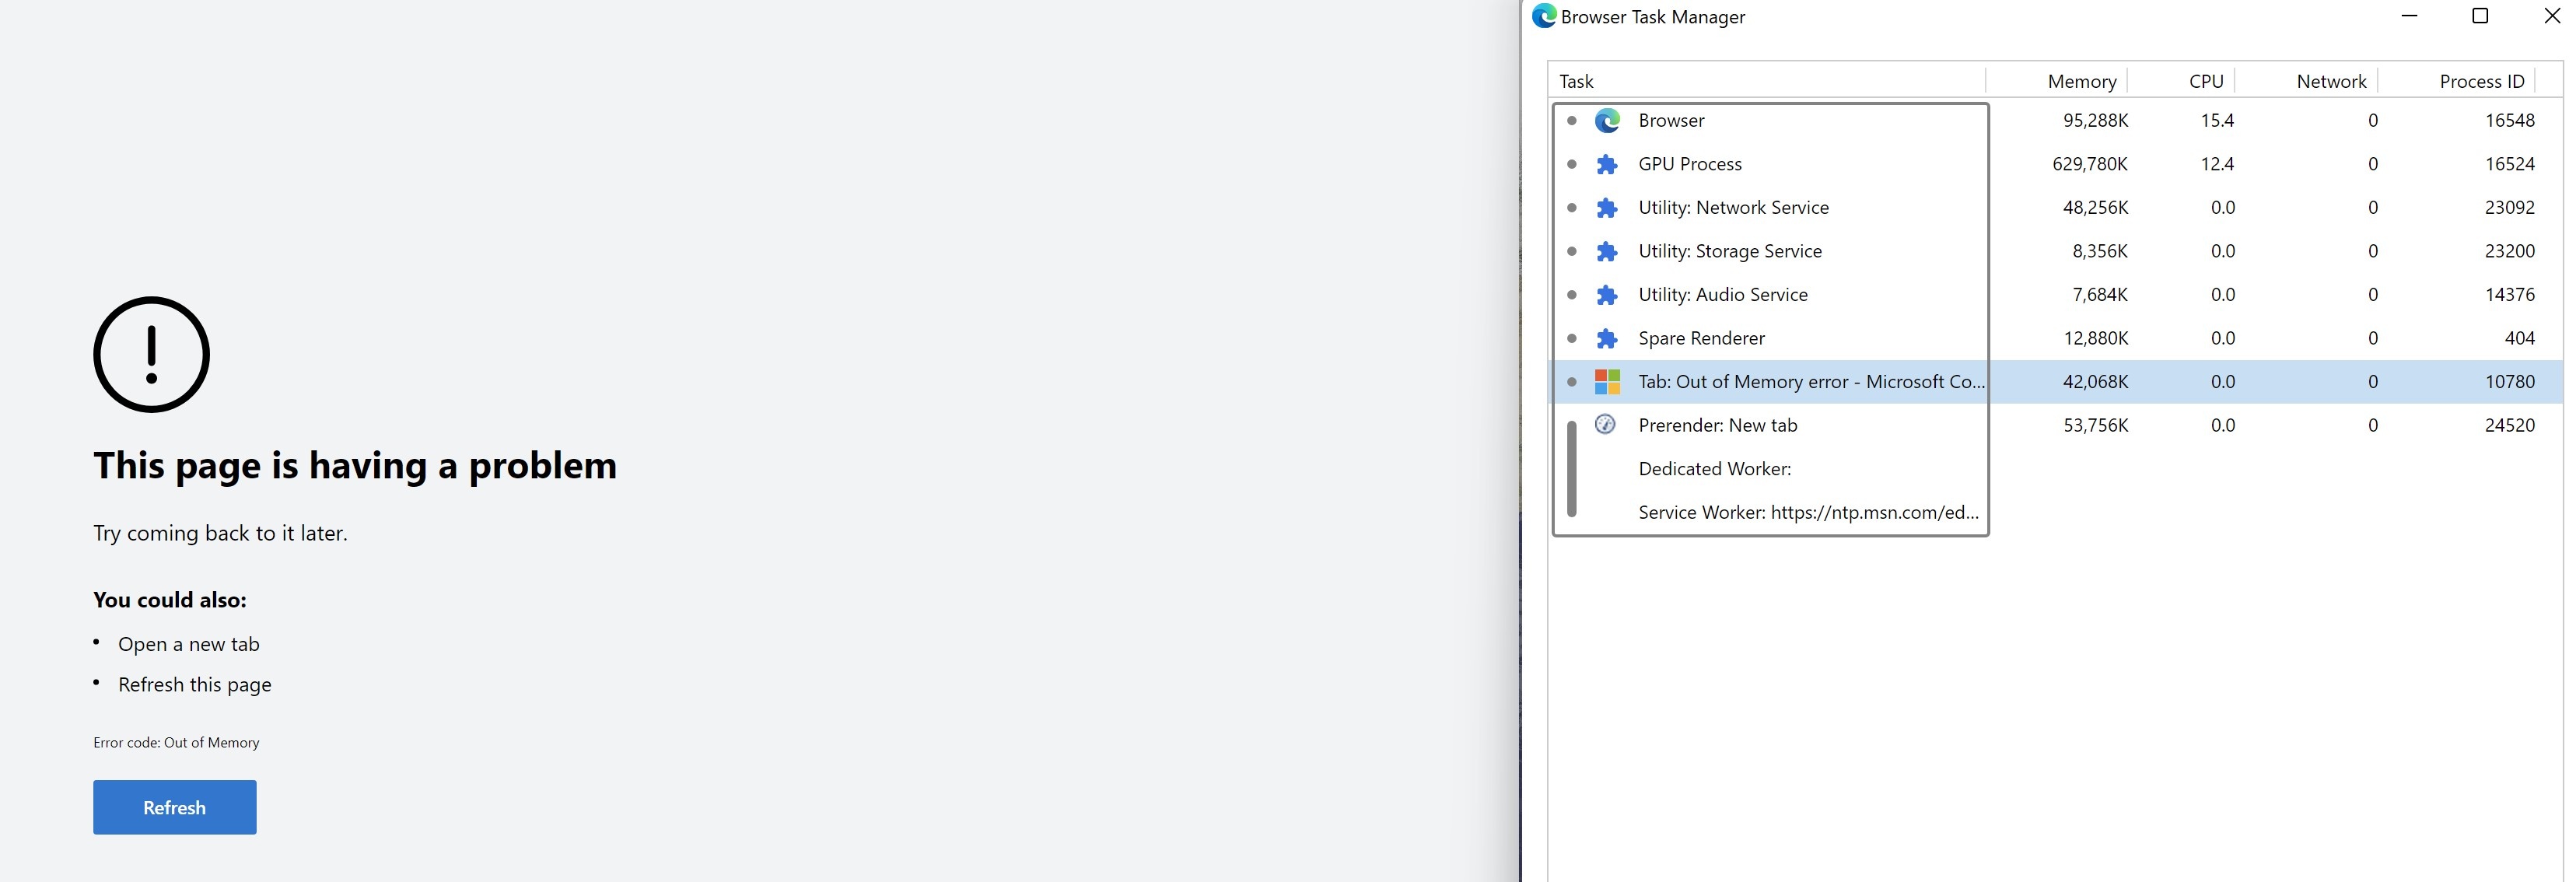Sort by CPU column header

click(2205, 81)
